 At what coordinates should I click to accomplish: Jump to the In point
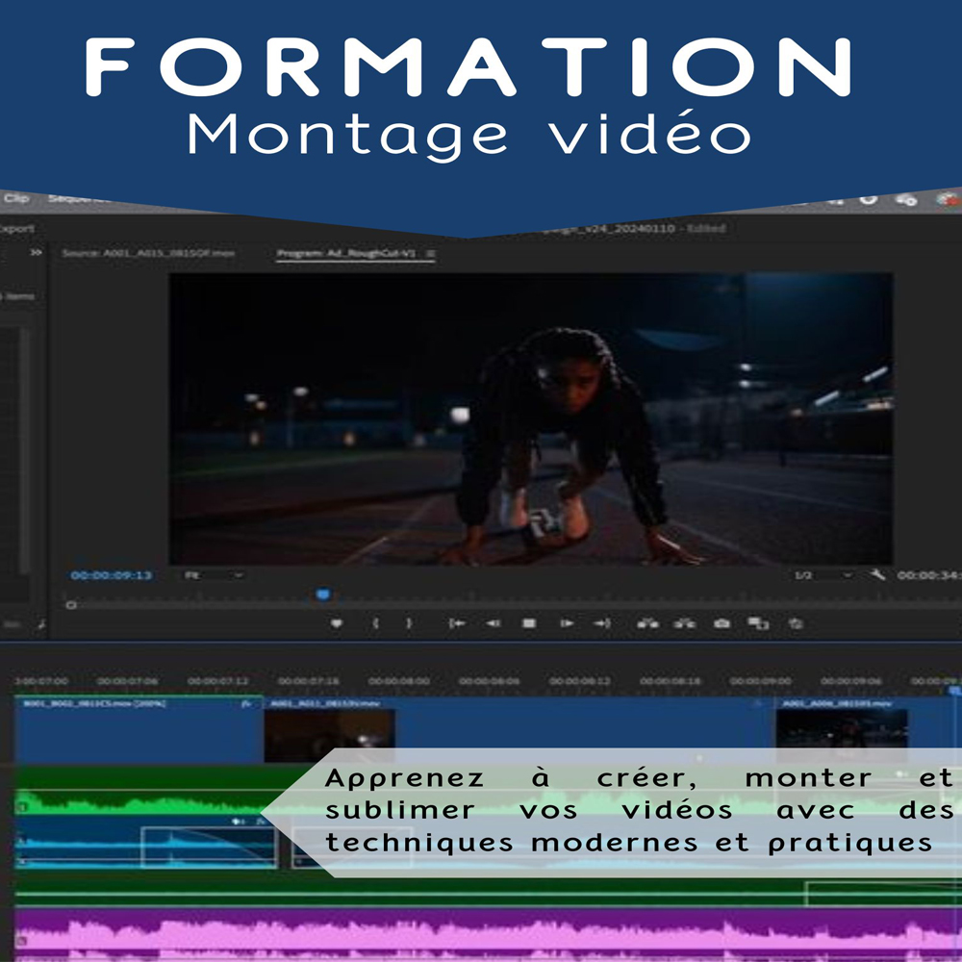(457, 623)
